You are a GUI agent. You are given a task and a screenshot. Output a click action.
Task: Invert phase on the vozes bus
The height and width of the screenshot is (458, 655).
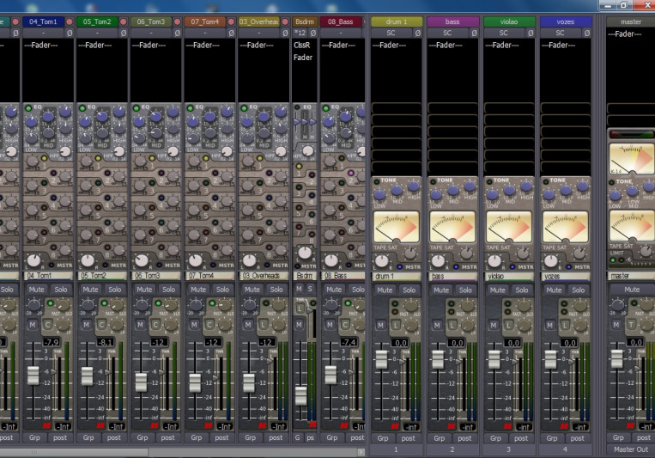point(587,33)
